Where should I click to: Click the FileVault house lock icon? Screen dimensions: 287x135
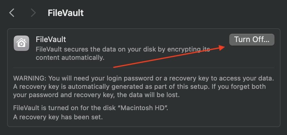(x=21, y=43)
